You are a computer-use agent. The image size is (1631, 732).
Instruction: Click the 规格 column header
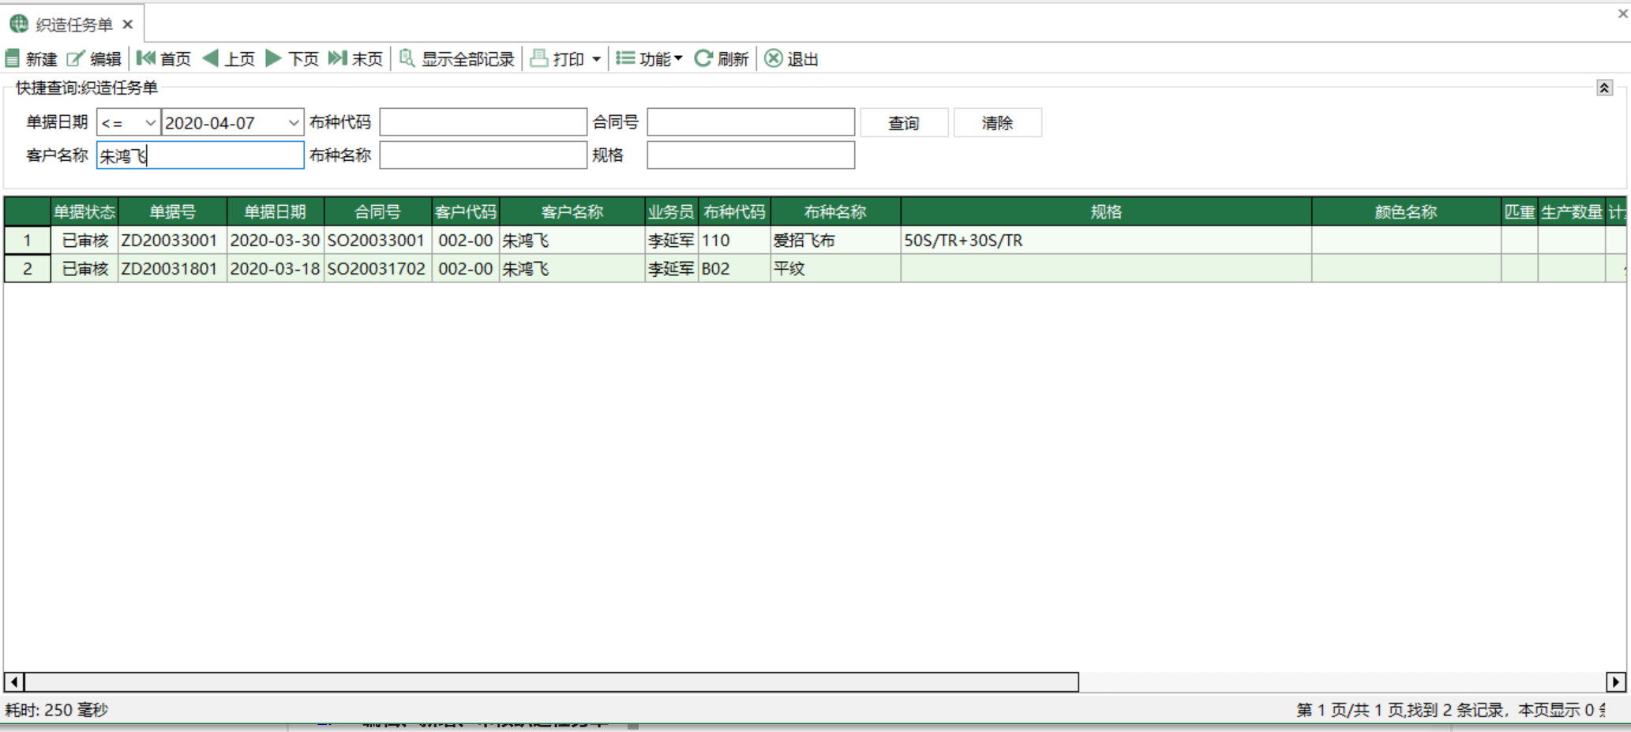click(1106, 211)
